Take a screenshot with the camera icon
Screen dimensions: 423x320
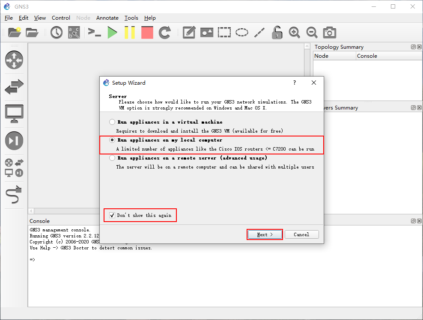[329, 33]
